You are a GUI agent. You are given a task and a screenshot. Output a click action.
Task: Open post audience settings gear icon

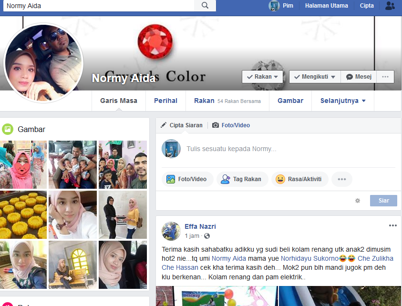coord(358,201)
